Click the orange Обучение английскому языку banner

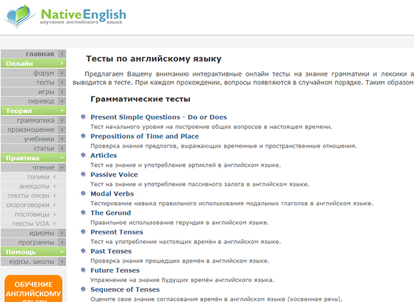[x=32, y=289]
